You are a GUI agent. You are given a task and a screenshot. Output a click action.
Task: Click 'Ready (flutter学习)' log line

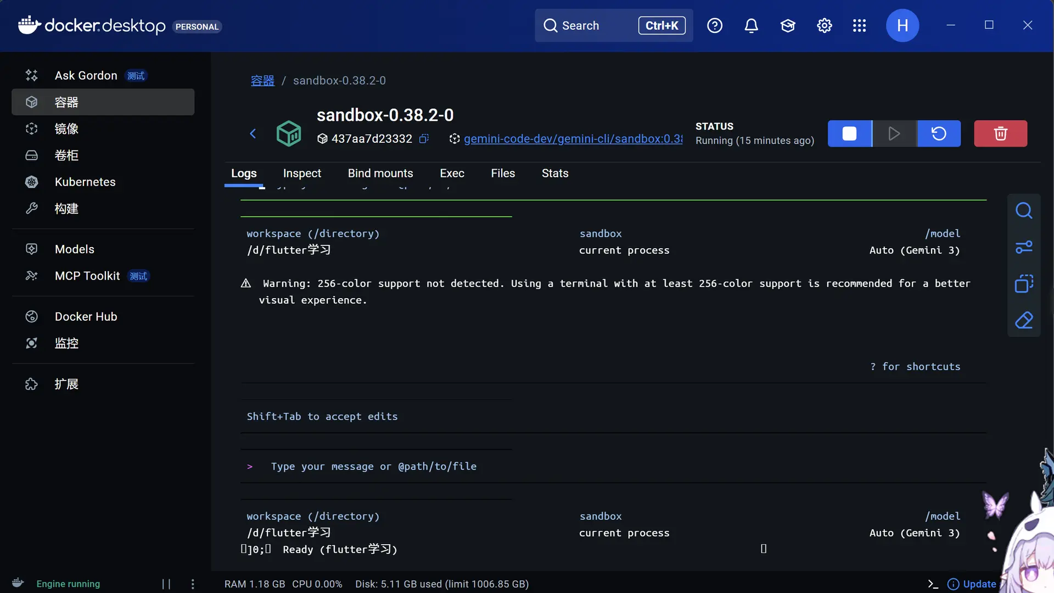coord(340,550)
